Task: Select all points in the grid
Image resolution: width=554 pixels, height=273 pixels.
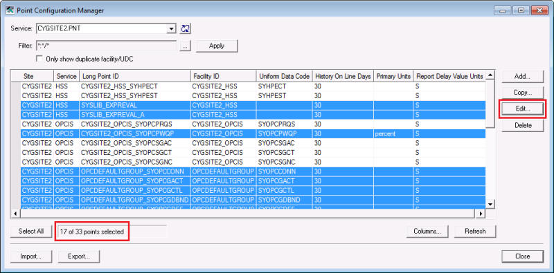Action: point(31,232)
